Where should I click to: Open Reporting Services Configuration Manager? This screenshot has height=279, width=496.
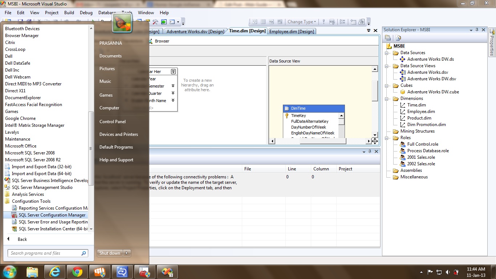53,208
